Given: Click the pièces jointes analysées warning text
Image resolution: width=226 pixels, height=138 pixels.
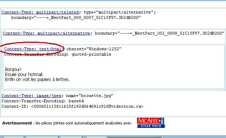Looking at the screenshot, I should (84, 123).
